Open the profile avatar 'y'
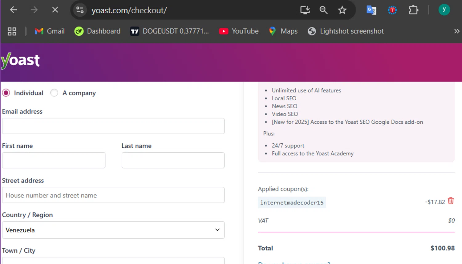The image size is (462, 264). [x=444, y=10]
